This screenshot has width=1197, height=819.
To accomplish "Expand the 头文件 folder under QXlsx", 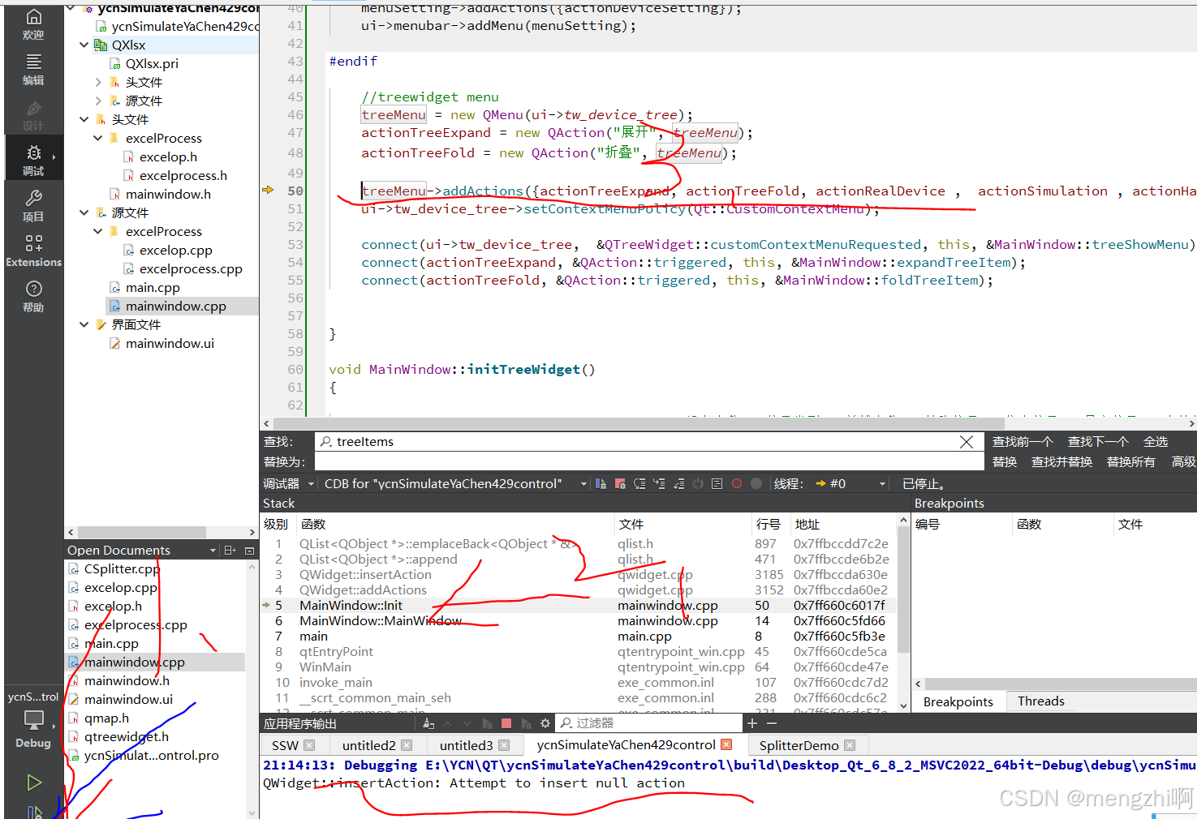I will (98, 82).
